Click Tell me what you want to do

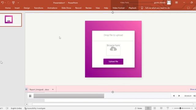[157, 8]
